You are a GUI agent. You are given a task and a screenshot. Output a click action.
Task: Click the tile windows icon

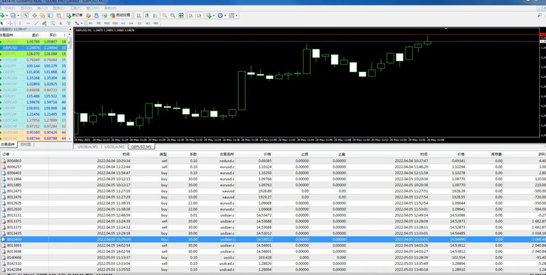pos(182,15)
